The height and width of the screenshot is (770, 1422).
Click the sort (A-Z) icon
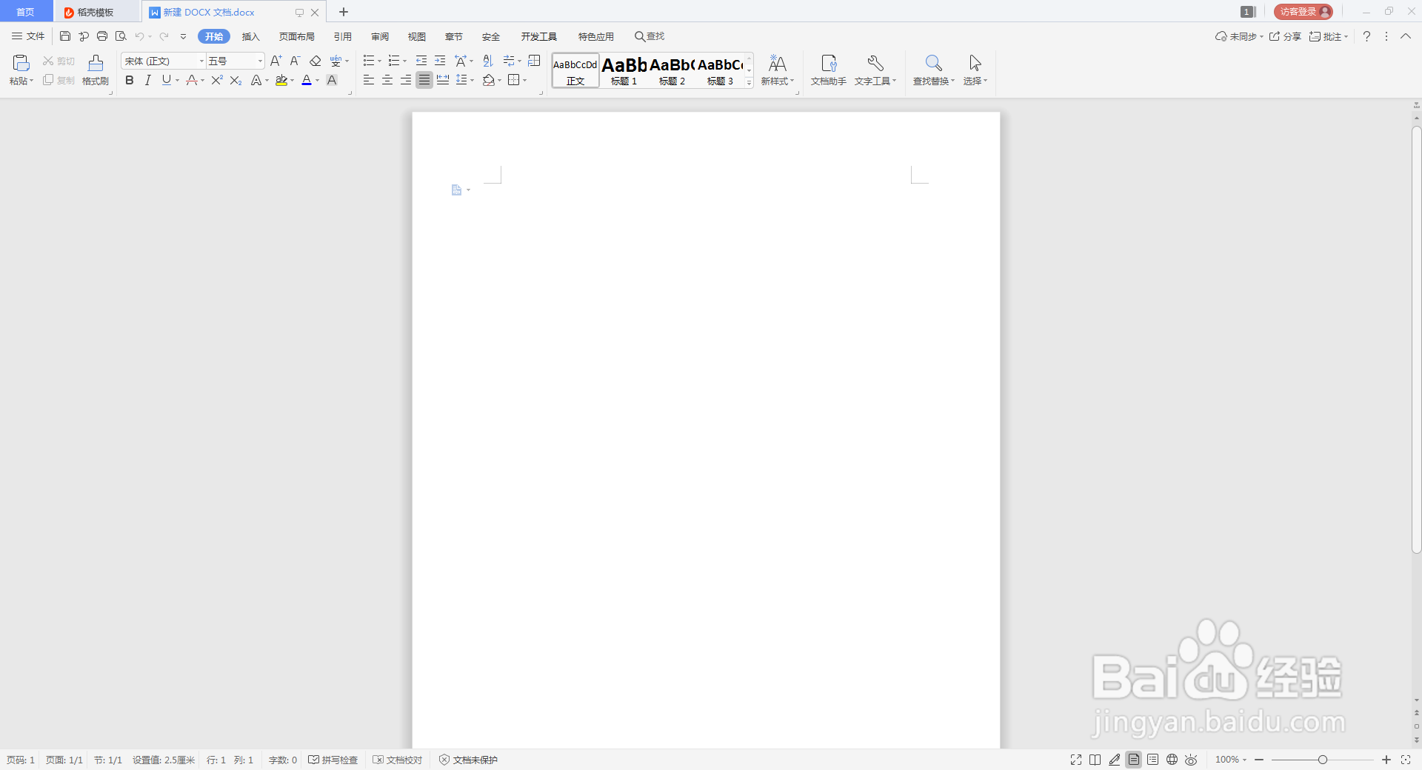(487, 61)
